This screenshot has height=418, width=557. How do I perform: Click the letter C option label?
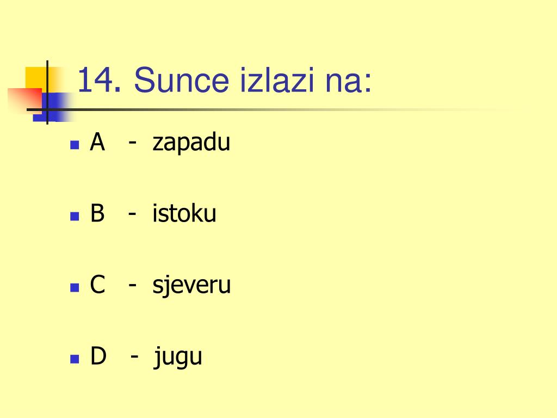click(x=98, y=284)
